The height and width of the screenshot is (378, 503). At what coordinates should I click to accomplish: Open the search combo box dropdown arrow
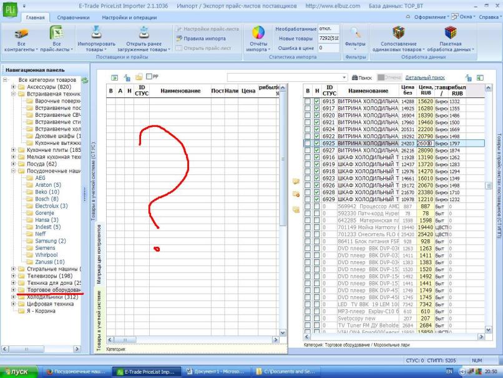point(344,77)
